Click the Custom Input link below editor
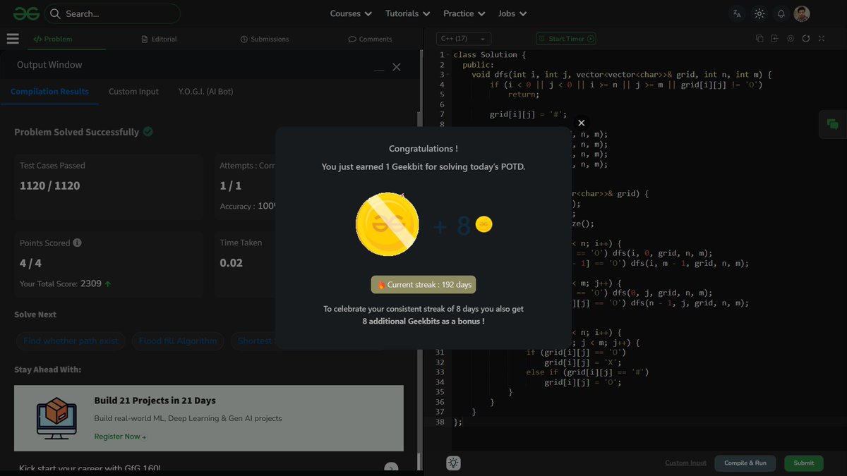847x476 pixels. click(x=685, y=463)
